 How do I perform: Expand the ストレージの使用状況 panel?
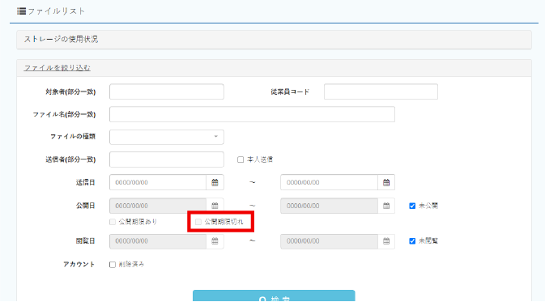tap(274, 40)
